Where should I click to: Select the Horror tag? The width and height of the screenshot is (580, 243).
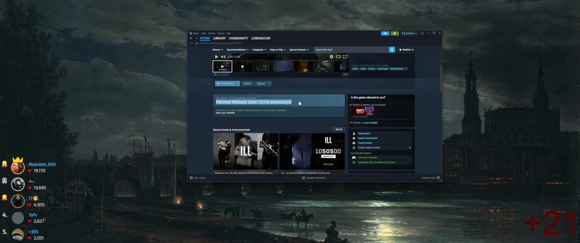pos(355,69)
